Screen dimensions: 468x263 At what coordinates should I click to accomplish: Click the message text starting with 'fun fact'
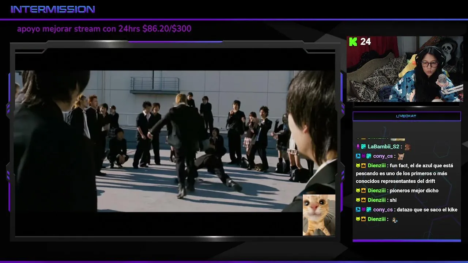point(404,173)
